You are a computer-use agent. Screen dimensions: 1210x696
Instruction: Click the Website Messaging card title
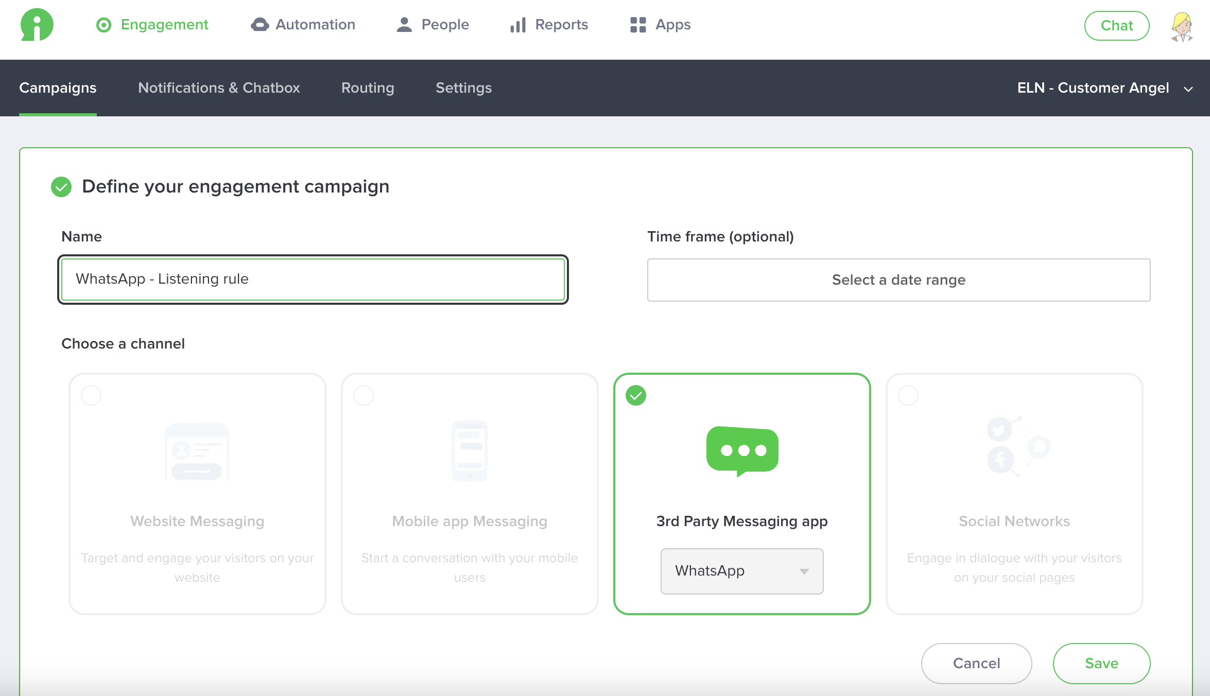pos(197,521)
